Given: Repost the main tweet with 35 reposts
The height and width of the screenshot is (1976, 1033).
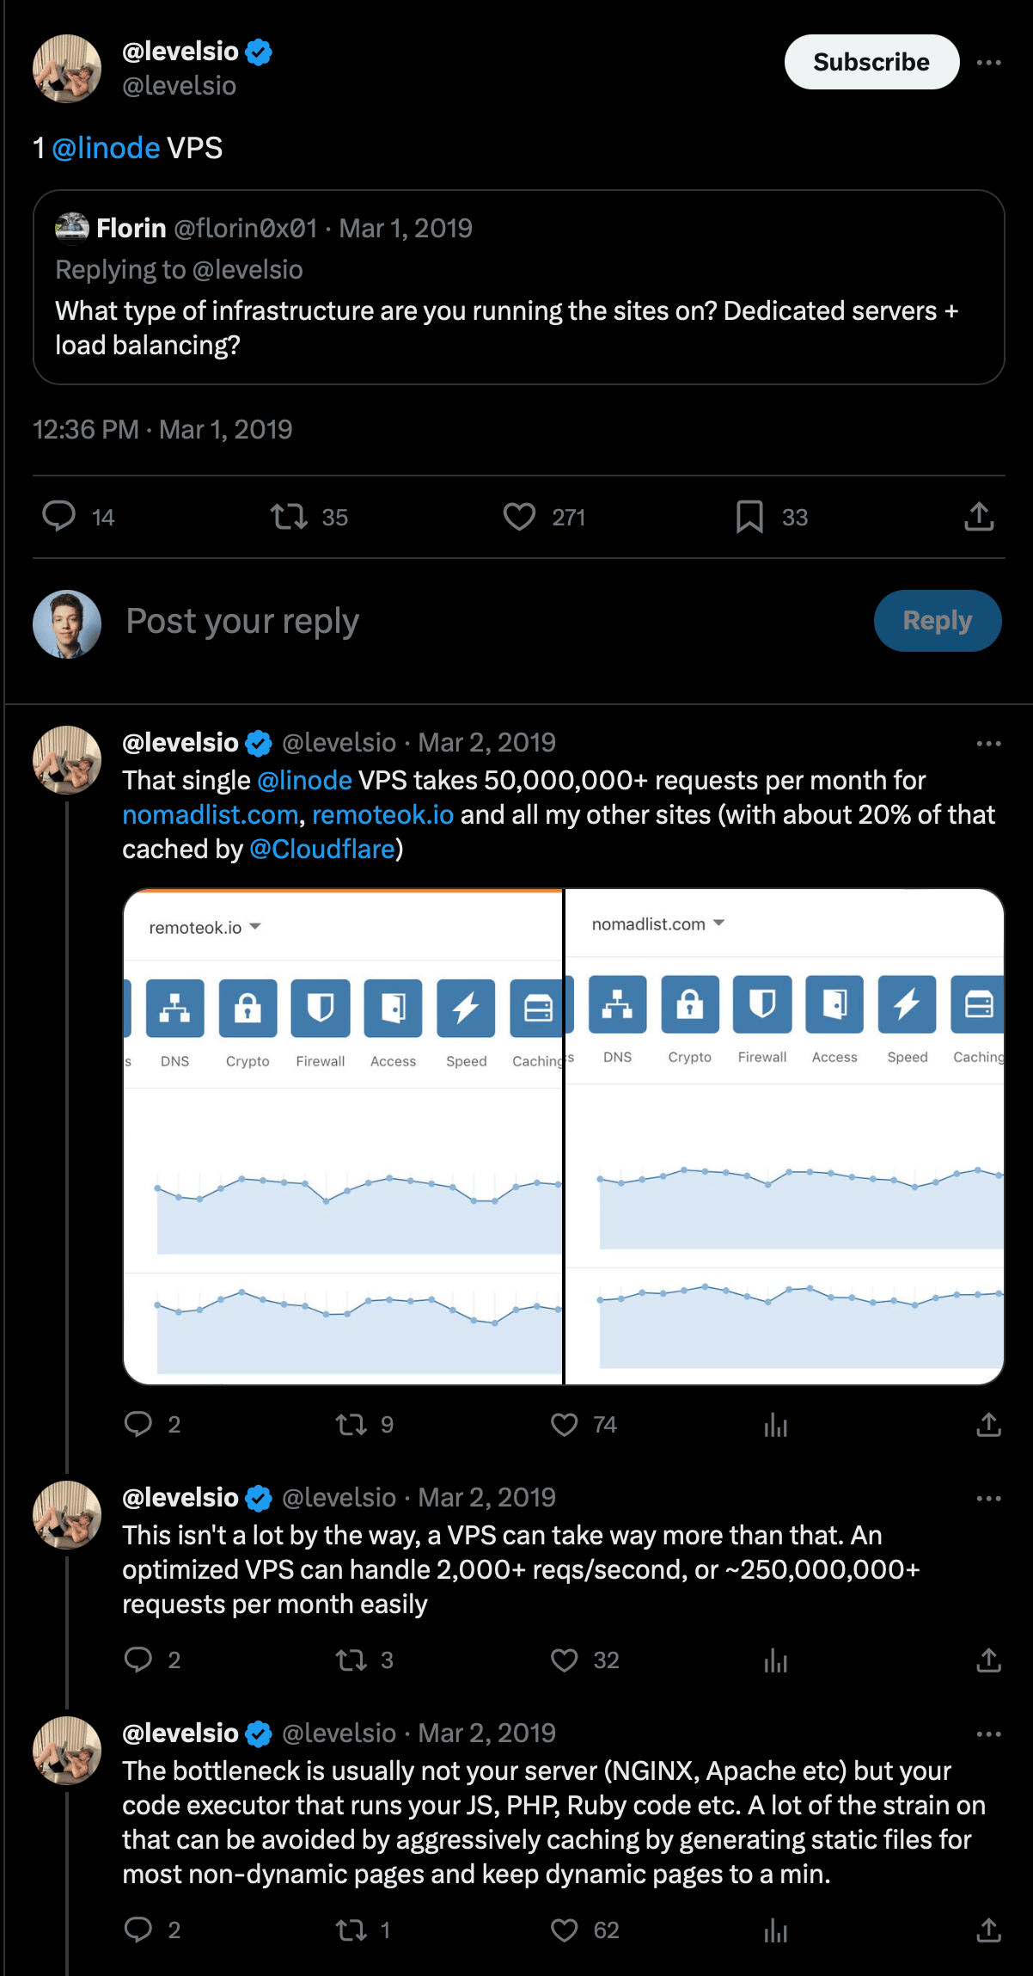Looking at the screenshot, I should point(289,517).
